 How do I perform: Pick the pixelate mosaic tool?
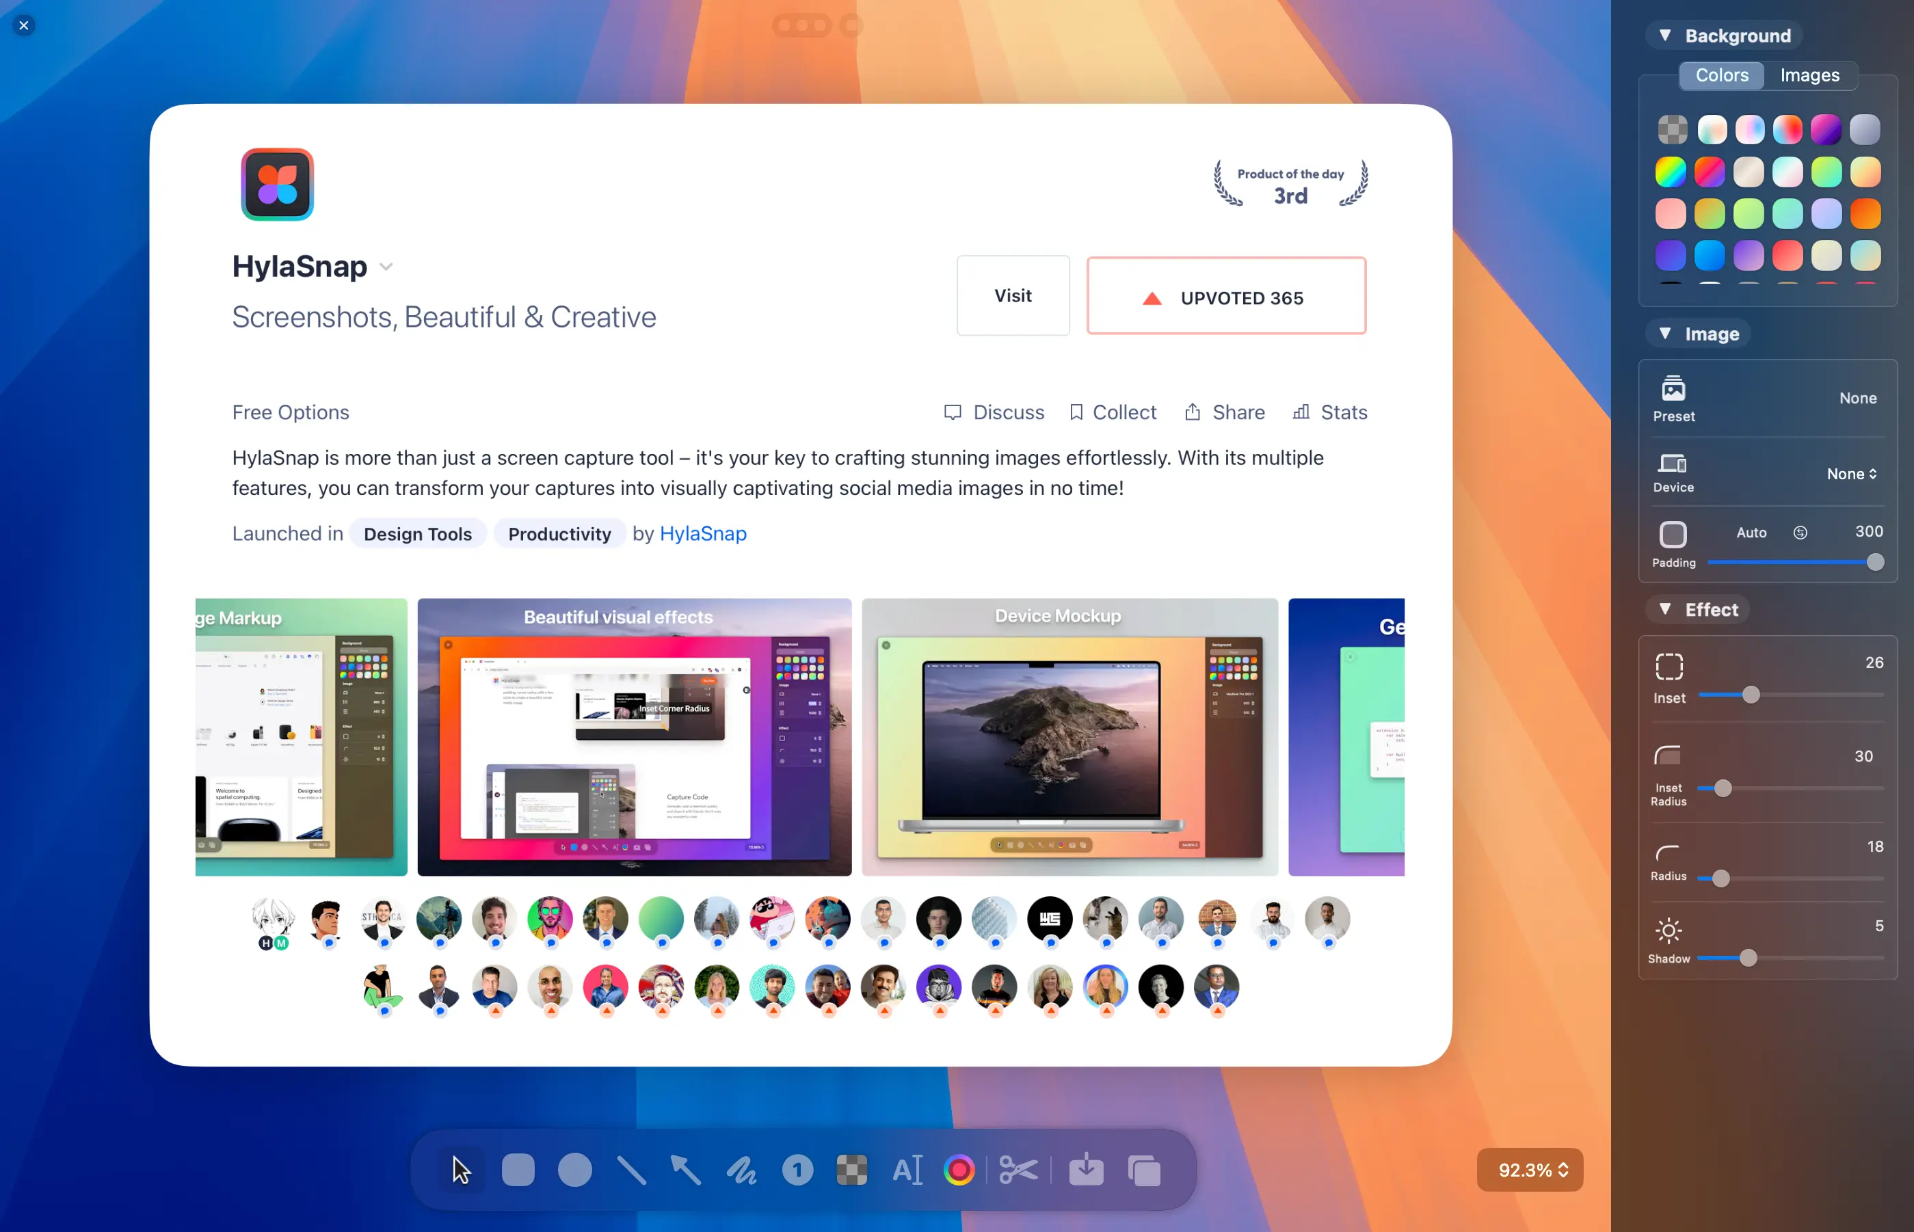pos(851,1170)
